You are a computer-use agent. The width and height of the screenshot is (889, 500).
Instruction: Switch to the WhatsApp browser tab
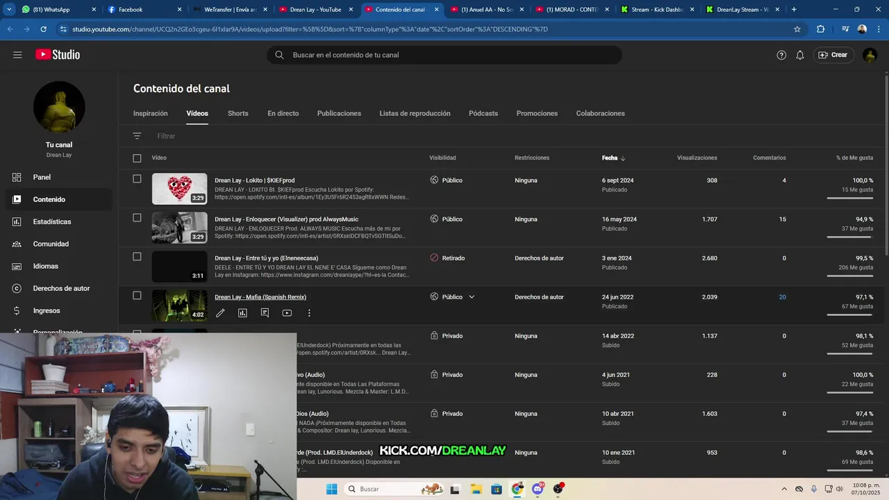[58, 10]
